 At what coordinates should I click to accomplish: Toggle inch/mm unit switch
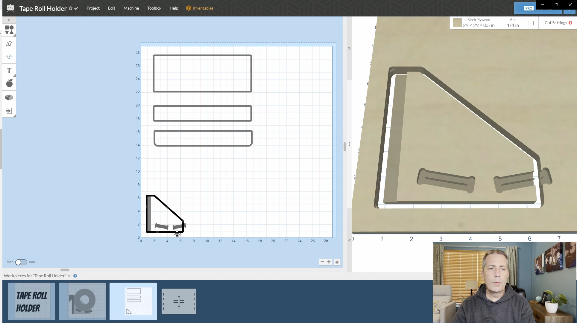pyautogui.click(x=21, y=262)
